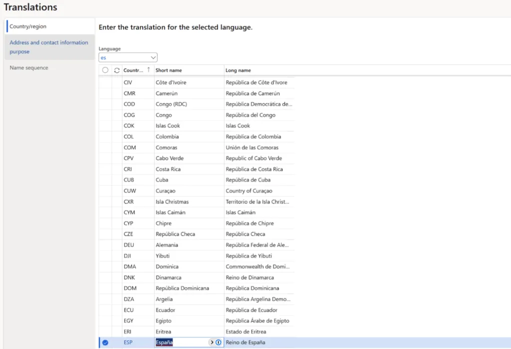Screen dimensions: 511x349
Task: Click the ESP country code link
Action: click(128, 343)
